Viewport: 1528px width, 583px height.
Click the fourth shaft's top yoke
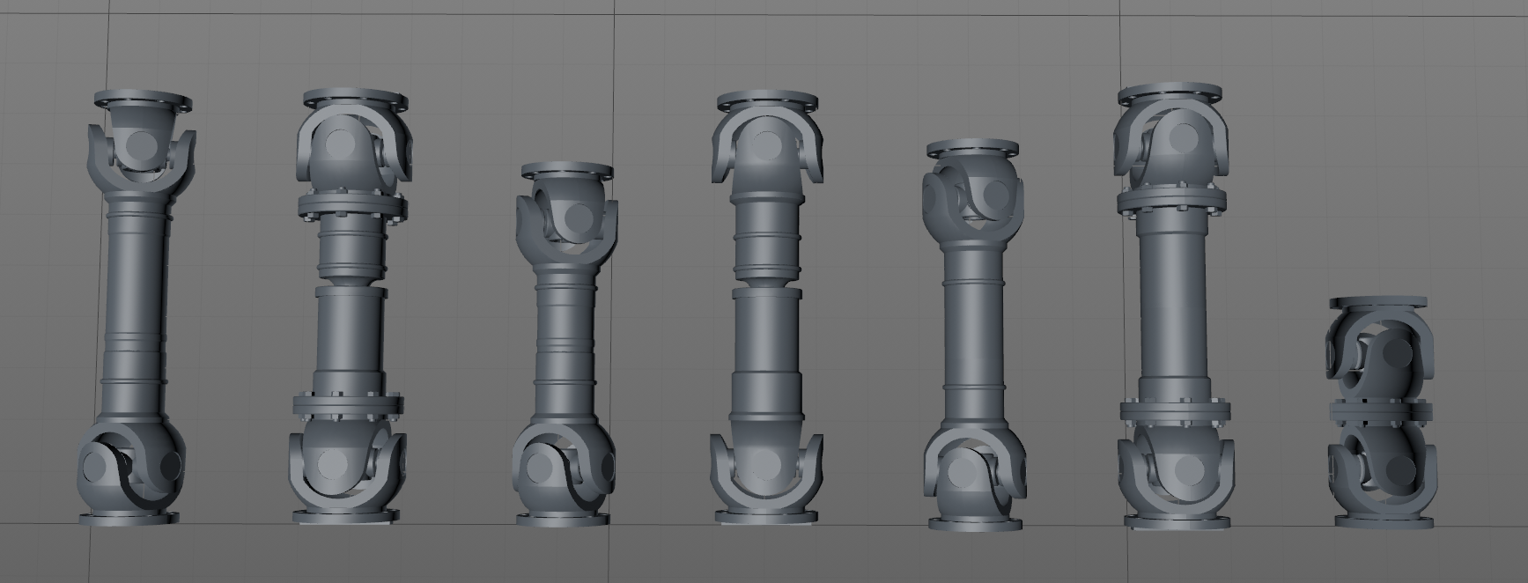click(767, 145)
